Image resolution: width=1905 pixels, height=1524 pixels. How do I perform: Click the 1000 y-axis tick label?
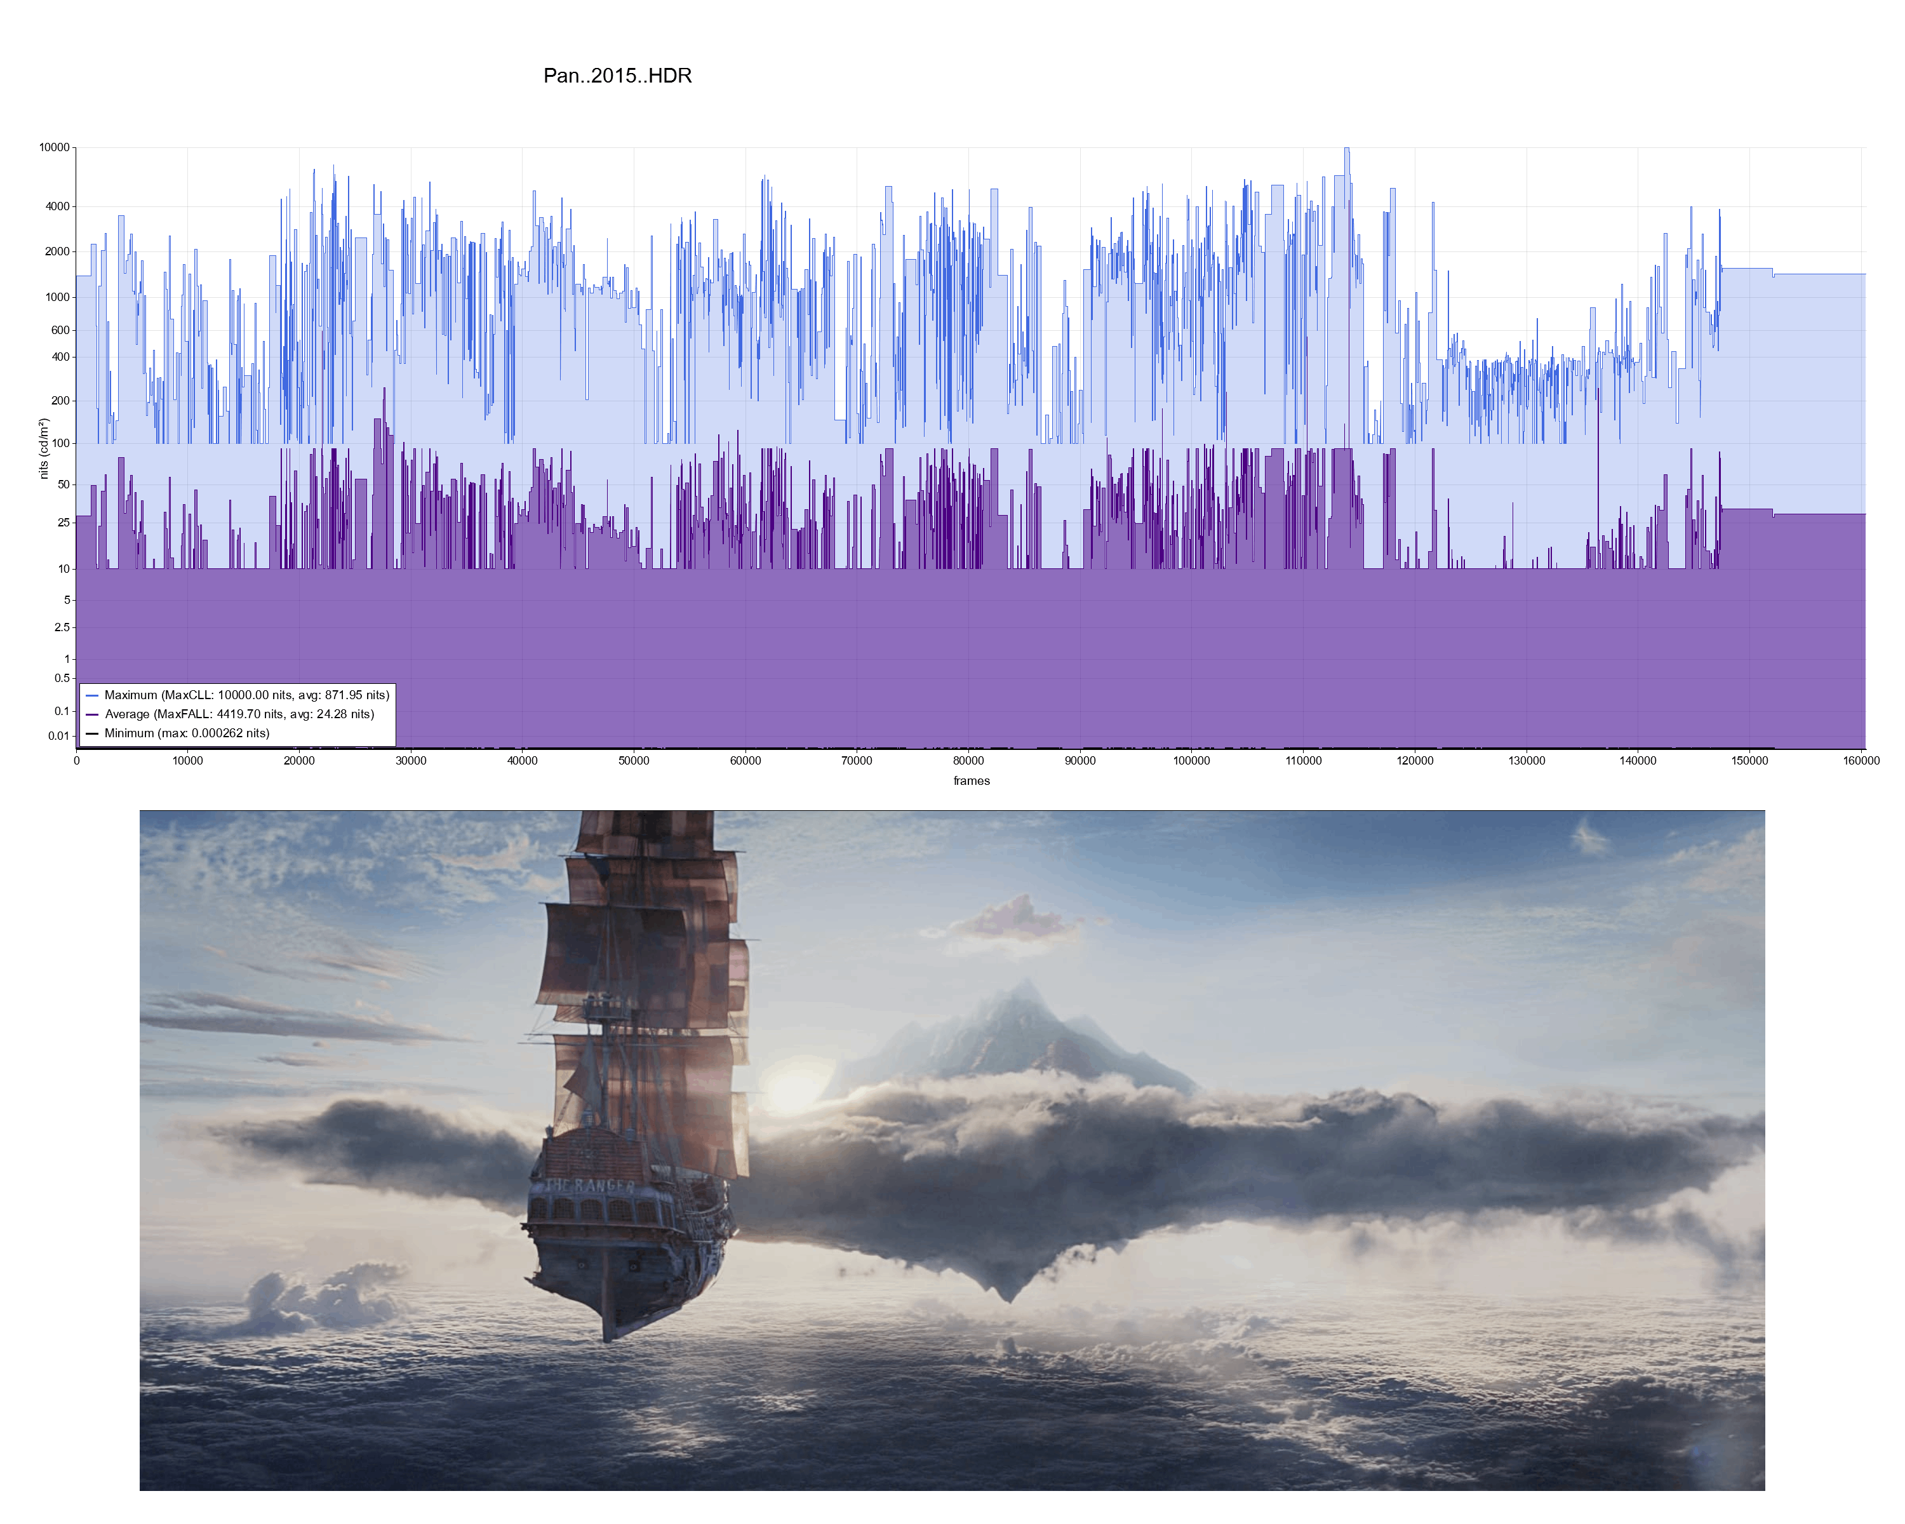tap(57, 298)
